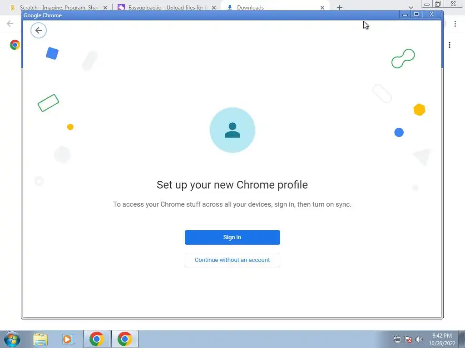
Task: Click the volume speaker tray icon
Action: [x=419, y=339]
